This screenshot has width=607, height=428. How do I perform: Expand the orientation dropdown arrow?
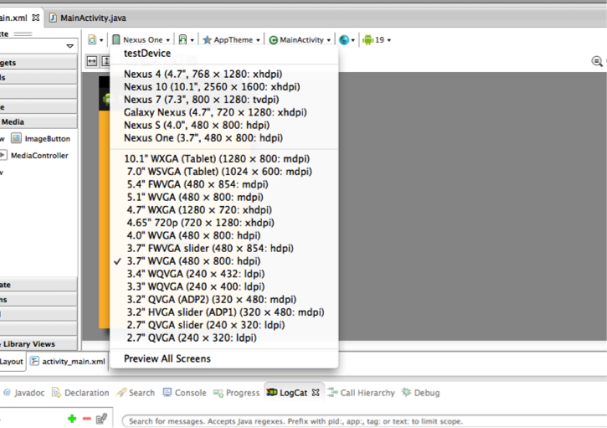click(192, 40)
